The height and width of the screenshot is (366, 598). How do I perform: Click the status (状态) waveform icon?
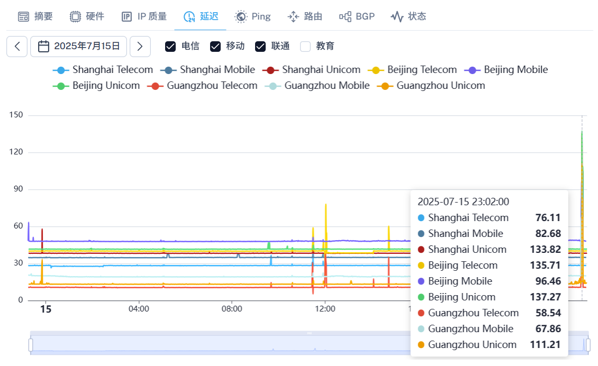397,16
